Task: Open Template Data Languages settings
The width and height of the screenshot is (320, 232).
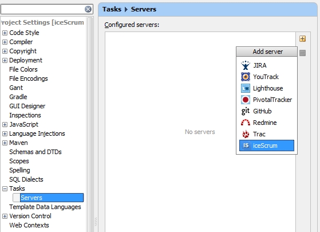Action: pos(45,207)
